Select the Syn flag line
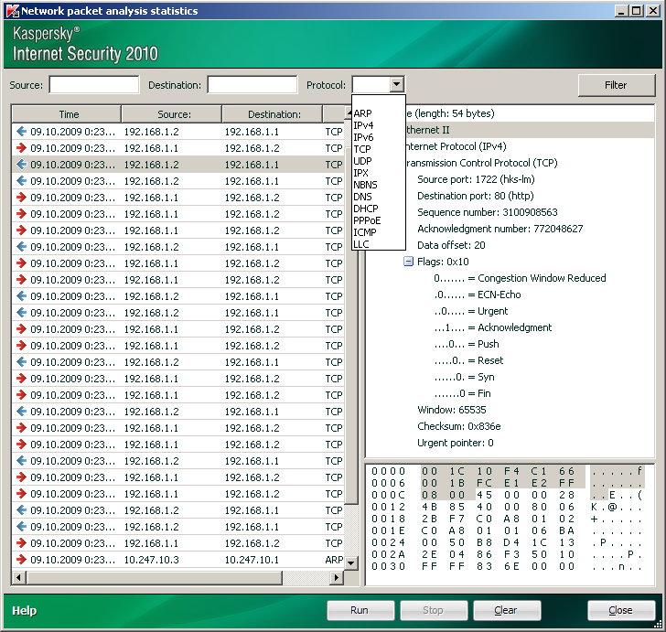This screenshot has width=666, height=632. click(464, 377)
